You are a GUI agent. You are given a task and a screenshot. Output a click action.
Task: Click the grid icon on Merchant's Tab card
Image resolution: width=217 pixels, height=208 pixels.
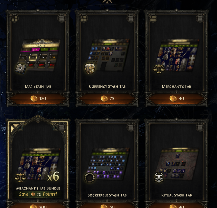click(153, 18)
